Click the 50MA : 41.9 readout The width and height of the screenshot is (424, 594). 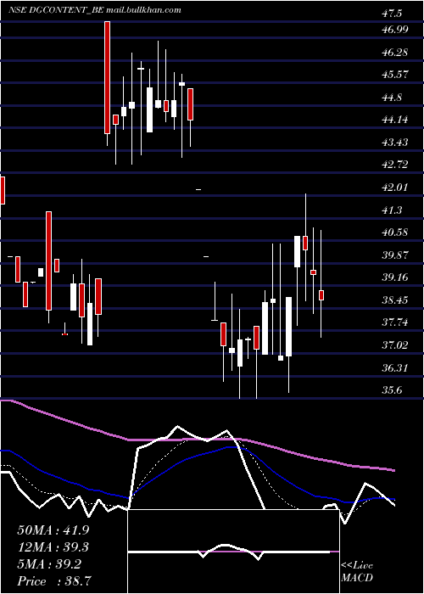[x=53, y=530]
